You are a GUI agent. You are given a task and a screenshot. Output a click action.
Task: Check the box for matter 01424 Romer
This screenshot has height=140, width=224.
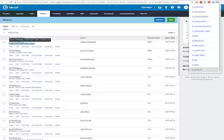[4, 121]
